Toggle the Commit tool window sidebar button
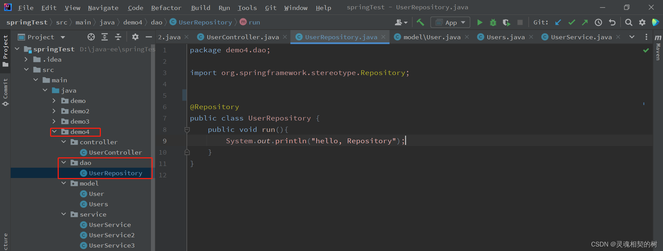663x251 pixels. (x=5, y=92)
